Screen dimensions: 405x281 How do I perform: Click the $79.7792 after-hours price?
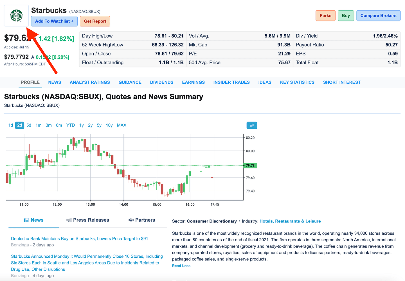click(x=16, y=57)
